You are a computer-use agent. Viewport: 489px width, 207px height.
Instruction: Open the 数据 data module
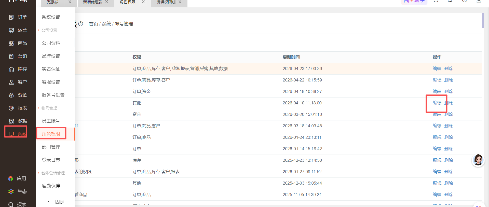click(x=18, y=121)
